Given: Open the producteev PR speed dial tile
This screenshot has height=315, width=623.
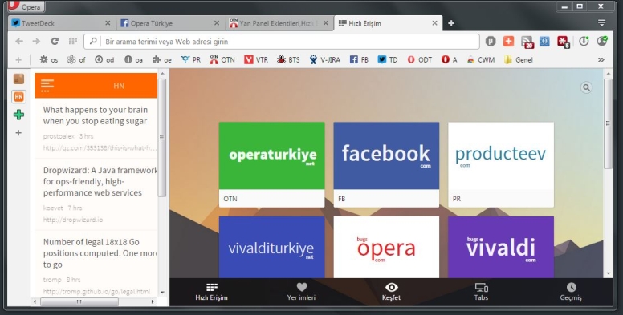Looking at the screenshot, I should [501, 164].
